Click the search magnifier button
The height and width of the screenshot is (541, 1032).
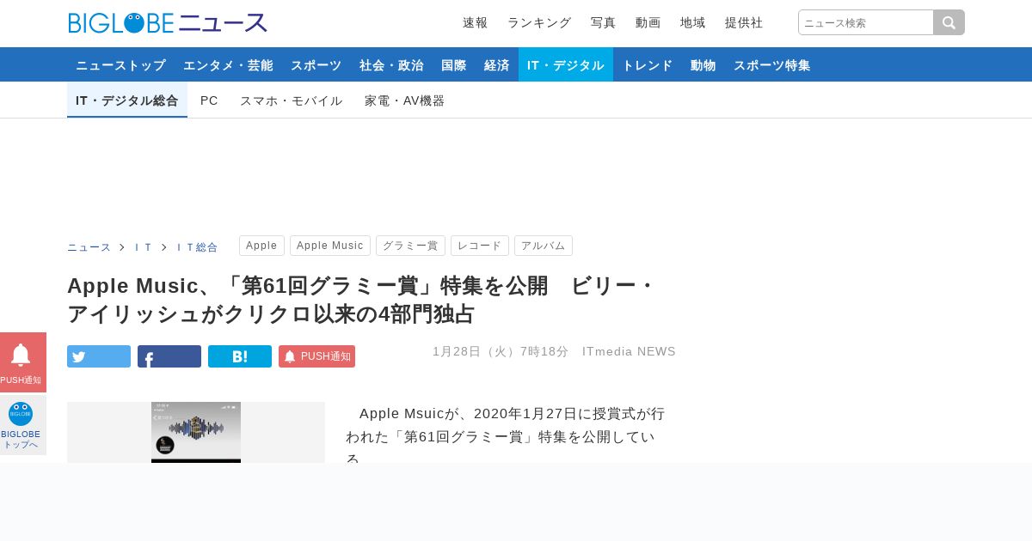click(x=949, y=22)
